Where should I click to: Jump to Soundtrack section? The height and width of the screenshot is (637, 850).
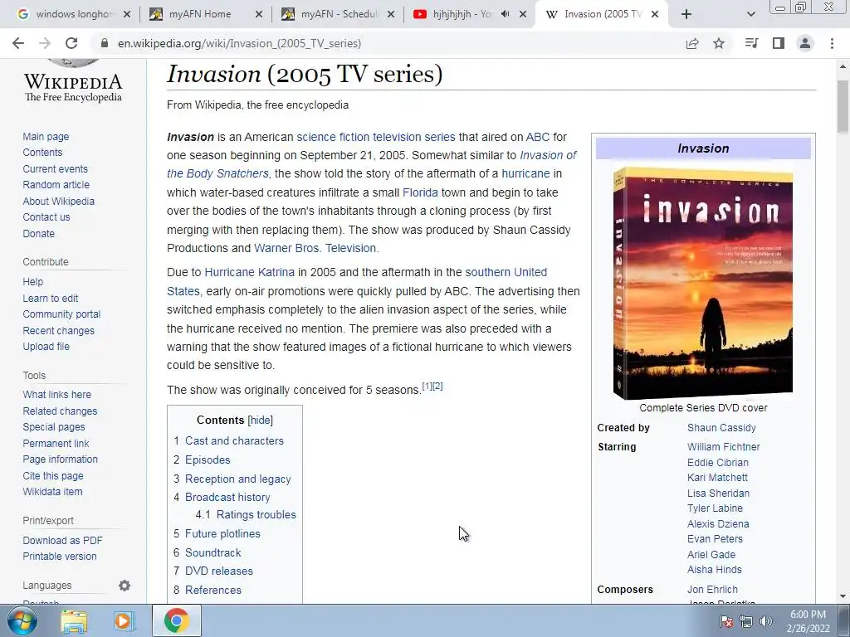pyautogui.click(x=213, y=552)
